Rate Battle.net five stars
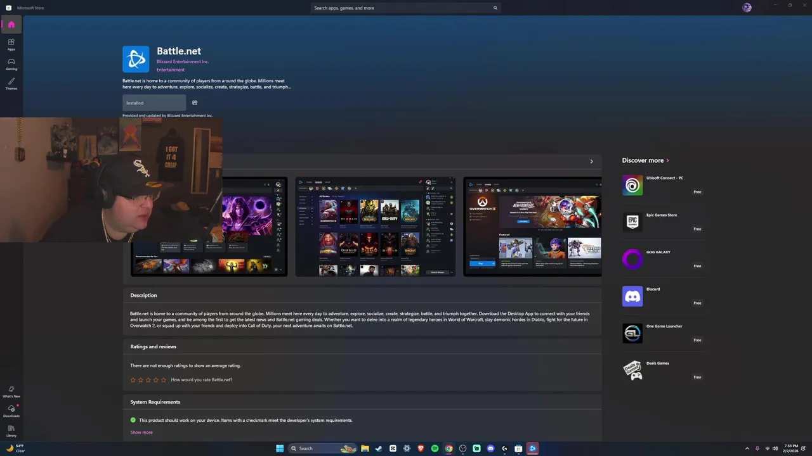 pyautogui.click(x=164, y=380)
